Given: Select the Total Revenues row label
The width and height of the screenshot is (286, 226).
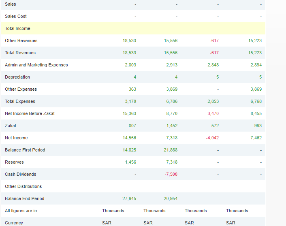Looking at the screenshot, I should click(20, 53).
